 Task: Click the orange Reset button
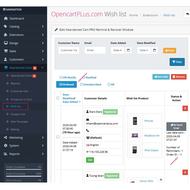[169, 50]
